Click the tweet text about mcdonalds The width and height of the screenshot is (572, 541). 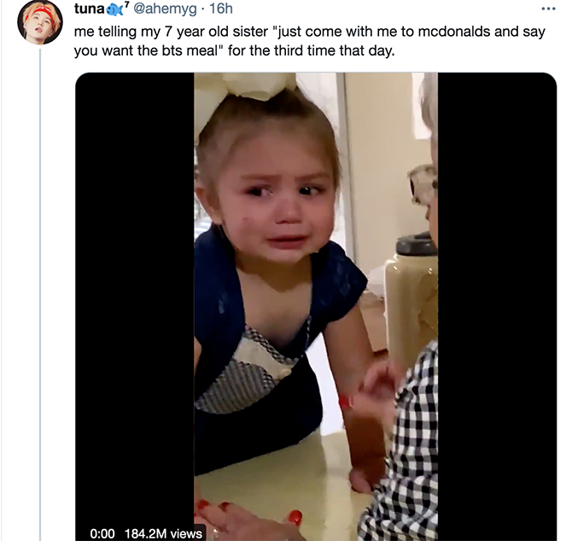pos(309,41)
